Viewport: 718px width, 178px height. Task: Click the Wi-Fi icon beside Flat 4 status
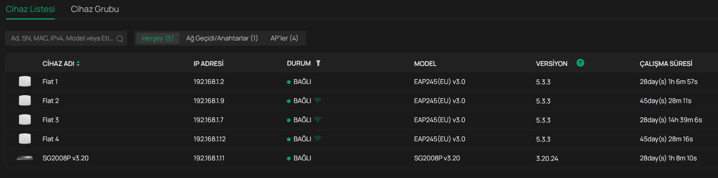point(318,139)
